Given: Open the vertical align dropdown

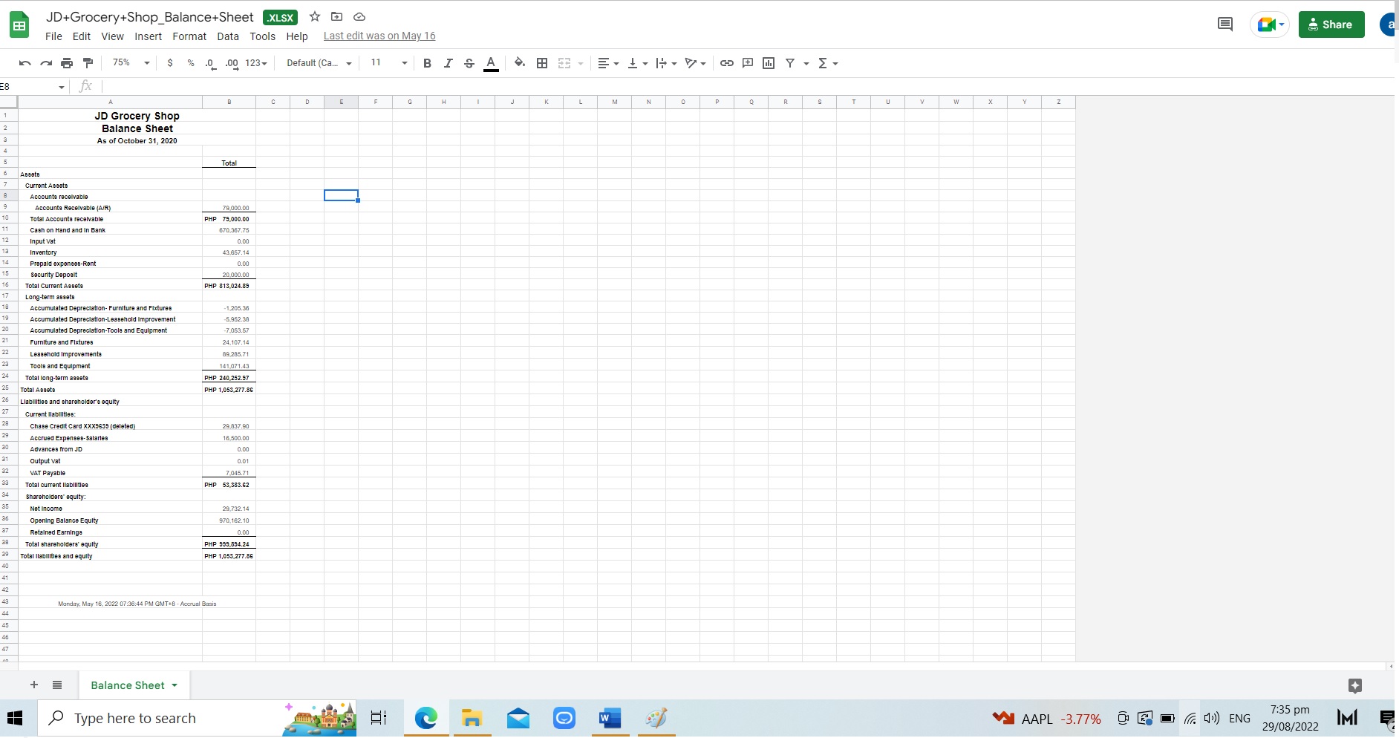Looking at the screenshot, I should [637, 63].
